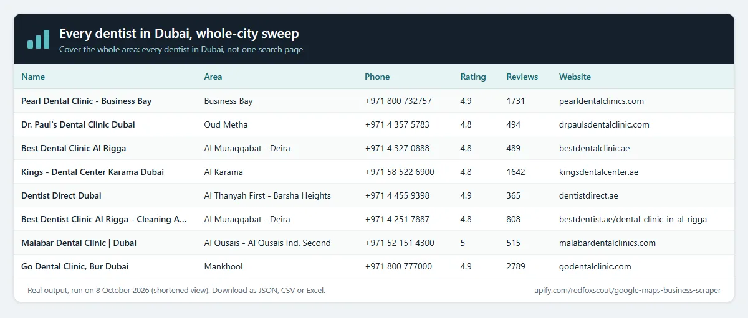
Task: Click the Al Karama area cell
Action: 223,172
